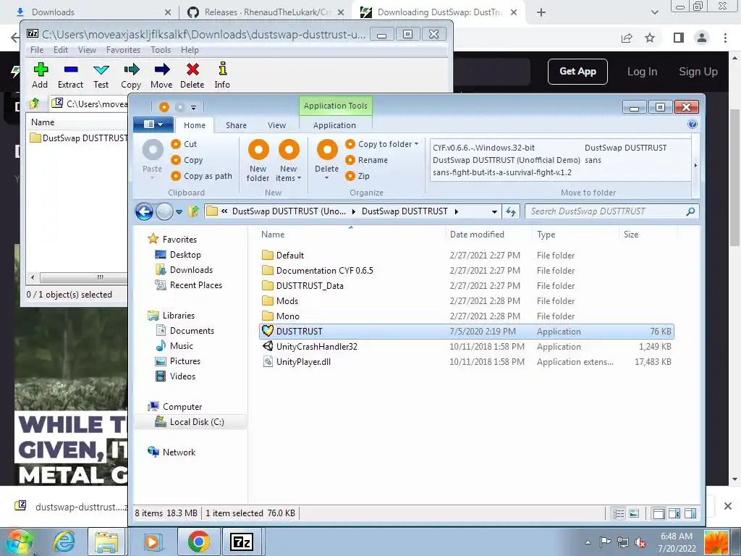
Task: Bookmark page with Chrome star icon
Action: tap(650, 38)
